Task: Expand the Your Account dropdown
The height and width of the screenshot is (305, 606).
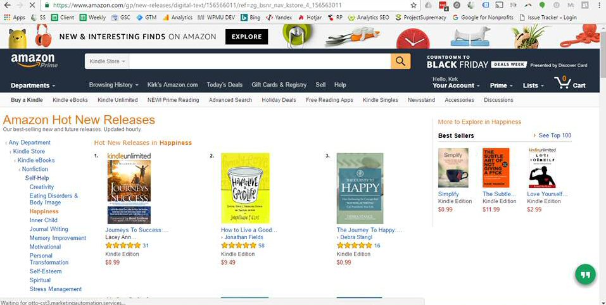Action: tap(456, 83)
